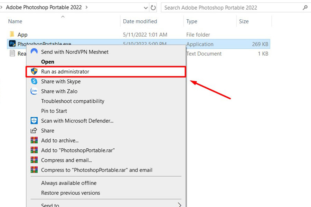Click the date 5/11/2022 1:01 AM
This screenshot has height=207, width=311.
point(145,34)
